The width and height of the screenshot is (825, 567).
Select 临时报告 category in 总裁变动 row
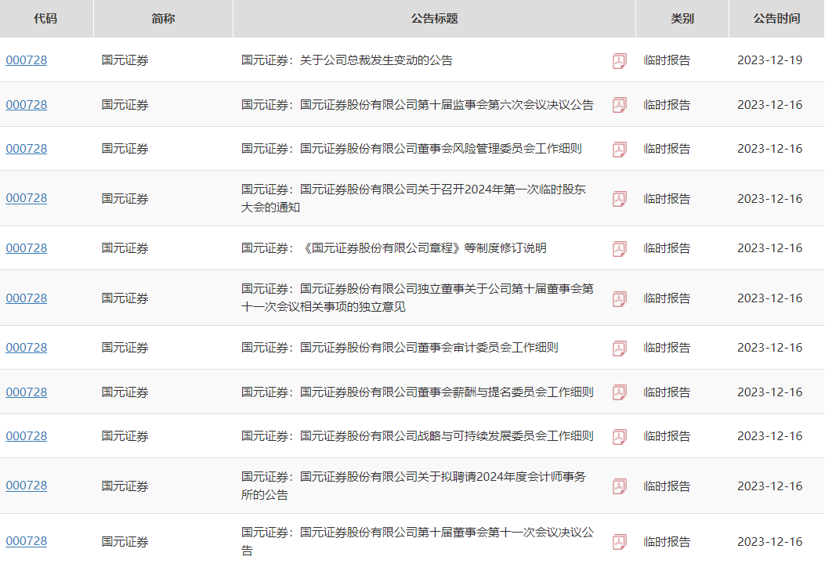click(x=667, y=60)
